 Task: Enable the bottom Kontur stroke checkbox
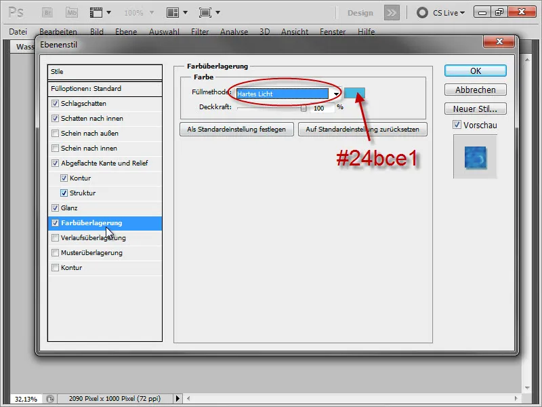pyautogui.click(x=55, y=267)
